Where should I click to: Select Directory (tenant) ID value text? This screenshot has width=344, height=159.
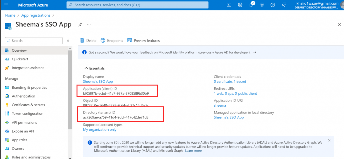click(x=116, y=117)
